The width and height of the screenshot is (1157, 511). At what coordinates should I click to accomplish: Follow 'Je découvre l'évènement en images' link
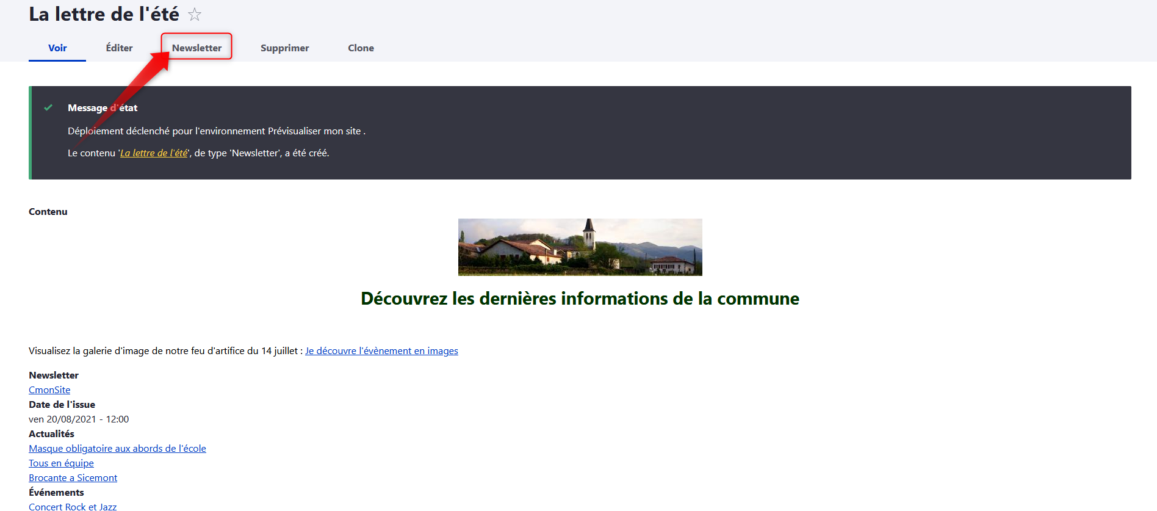tap(381, 351)
